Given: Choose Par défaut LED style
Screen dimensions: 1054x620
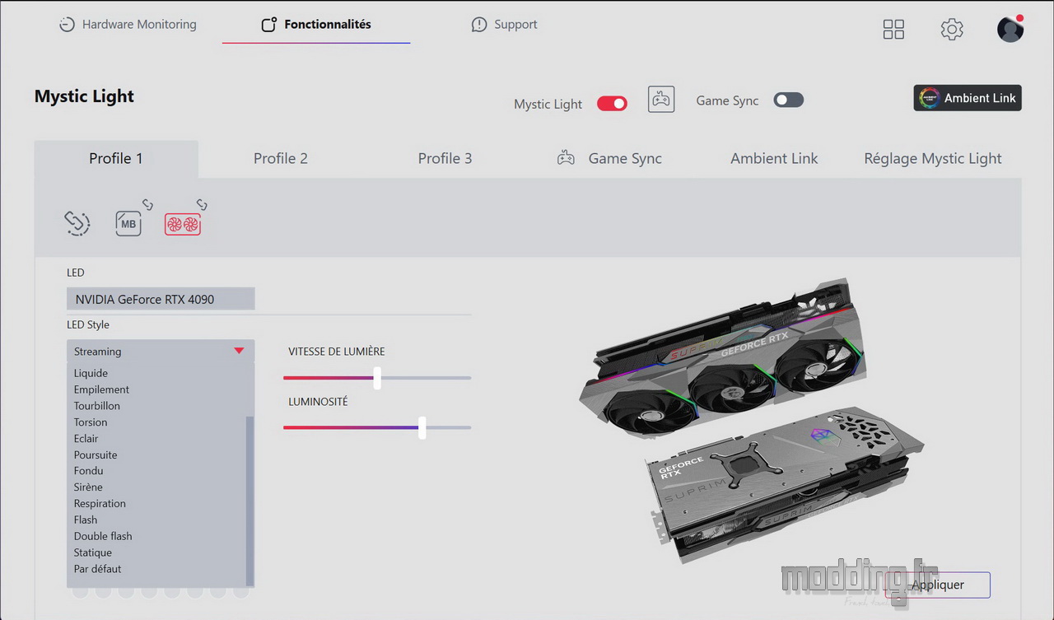Looking at the screenshot, I should pos(97,569).
